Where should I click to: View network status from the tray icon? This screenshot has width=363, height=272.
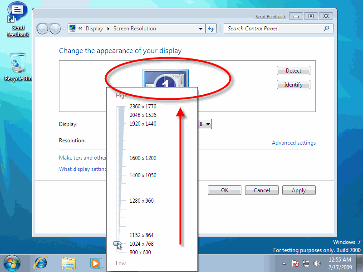307,263
